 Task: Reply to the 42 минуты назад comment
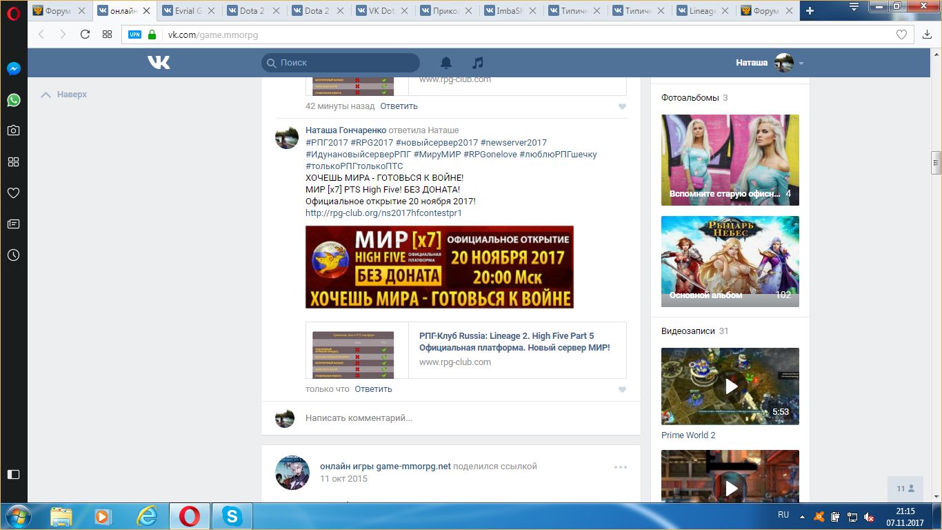pyautogui.click(x=399, y=106)
